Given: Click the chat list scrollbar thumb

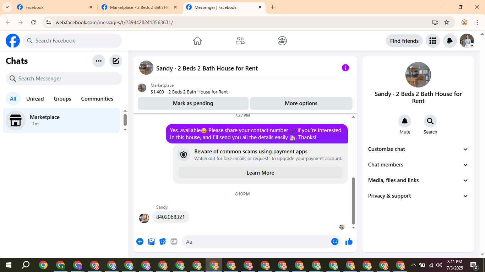Looking at the screenshot, I should (125, 120).
